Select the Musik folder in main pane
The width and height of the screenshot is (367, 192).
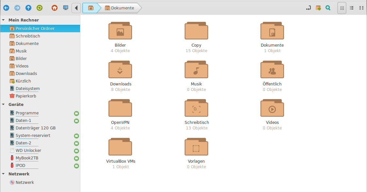coord(196,69)
